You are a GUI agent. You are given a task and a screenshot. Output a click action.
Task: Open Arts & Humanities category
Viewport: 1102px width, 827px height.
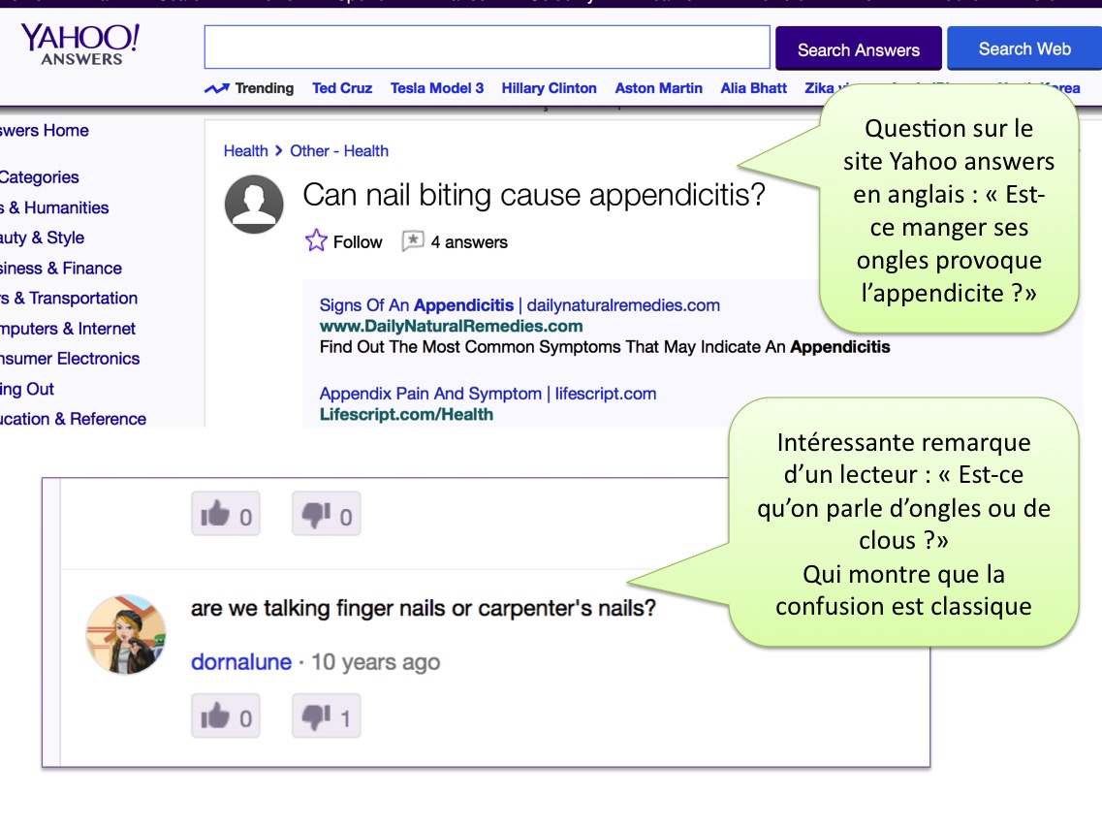tap(54, 208)
